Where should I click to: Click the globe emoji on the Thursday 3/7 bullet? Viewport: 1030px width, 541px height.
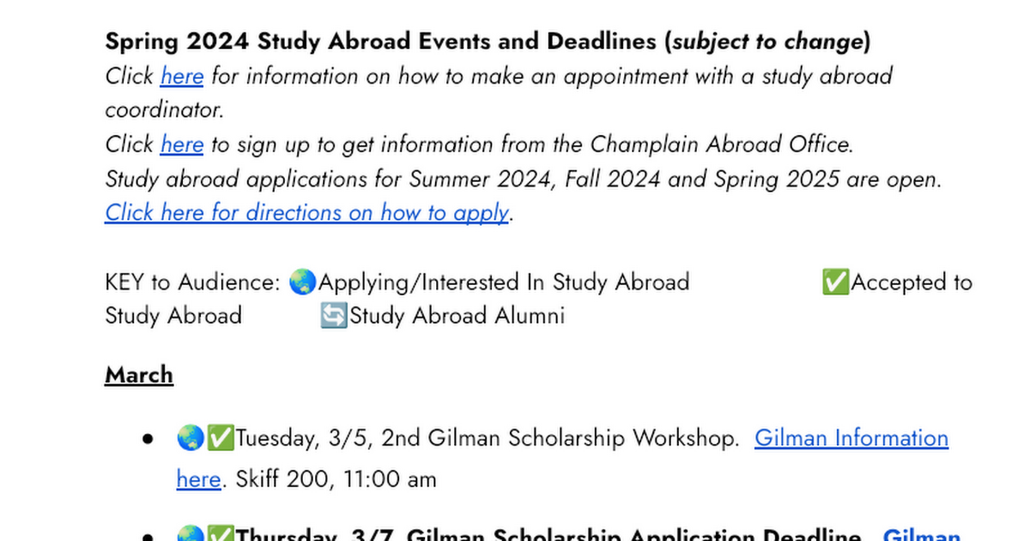[x=191, y=534]
